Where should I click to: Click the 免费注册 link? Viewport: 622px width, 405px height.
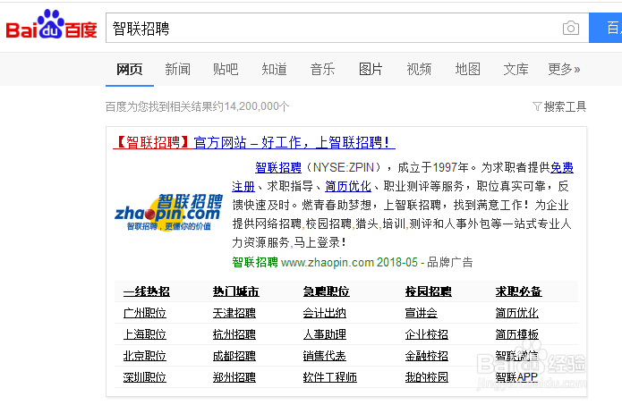[x=562, y=167]
